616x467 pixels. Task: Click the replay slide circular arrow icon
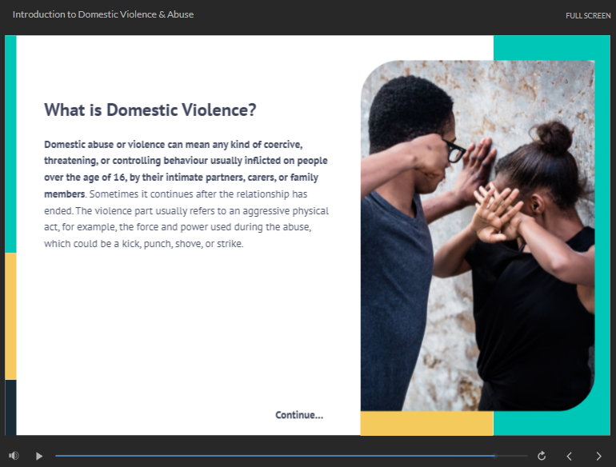tap(542, 456)
